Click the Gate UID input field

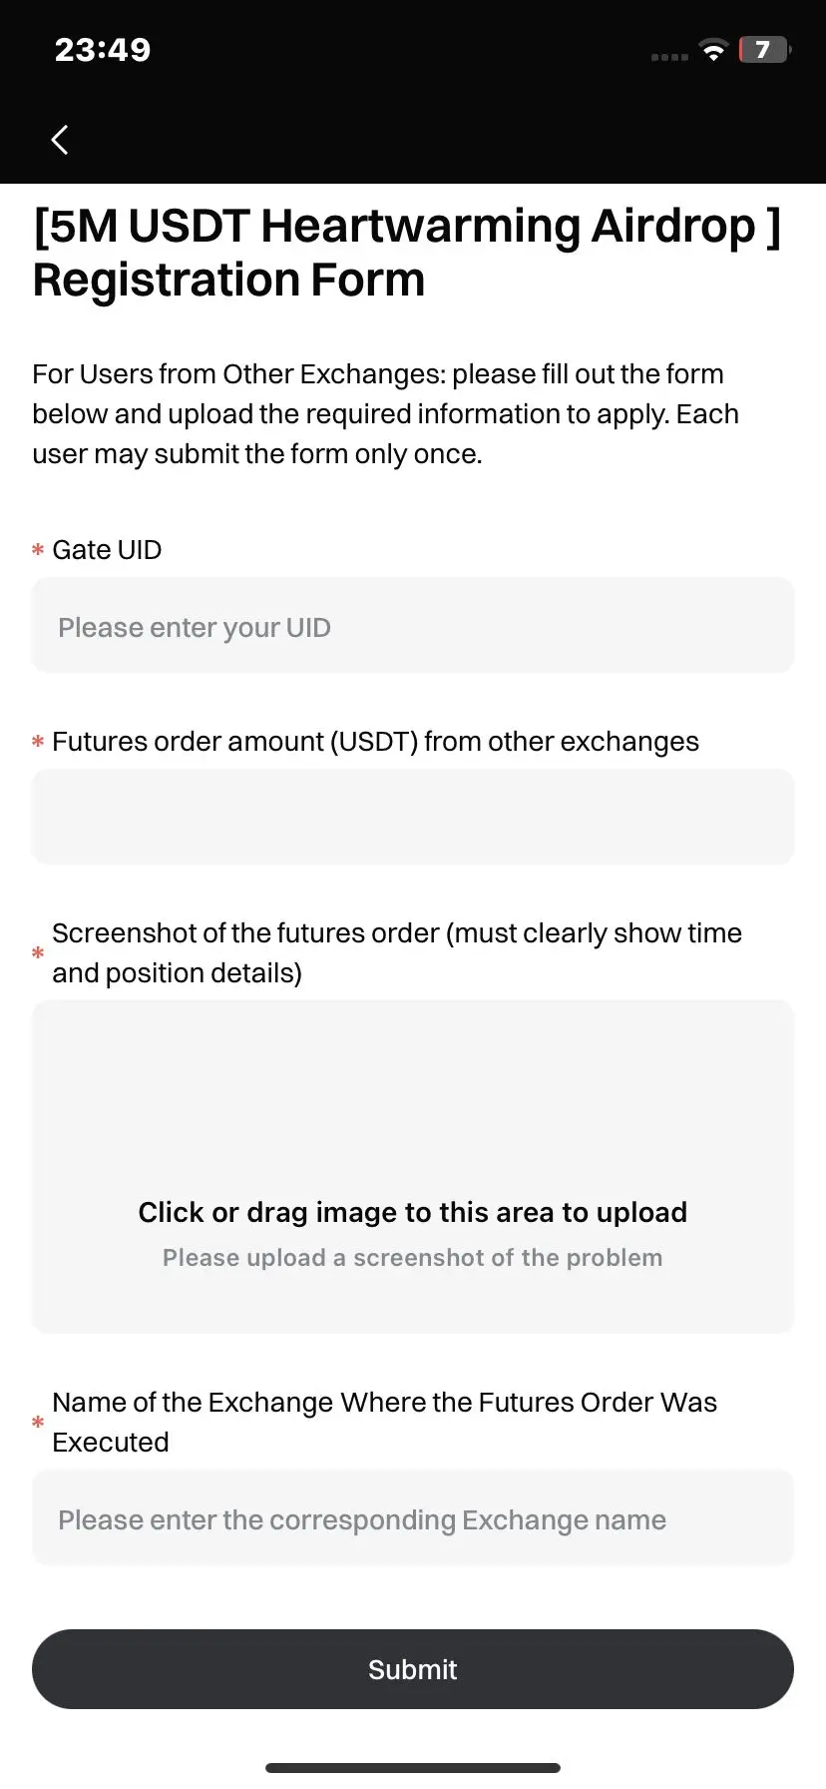(x=413, y=625)
